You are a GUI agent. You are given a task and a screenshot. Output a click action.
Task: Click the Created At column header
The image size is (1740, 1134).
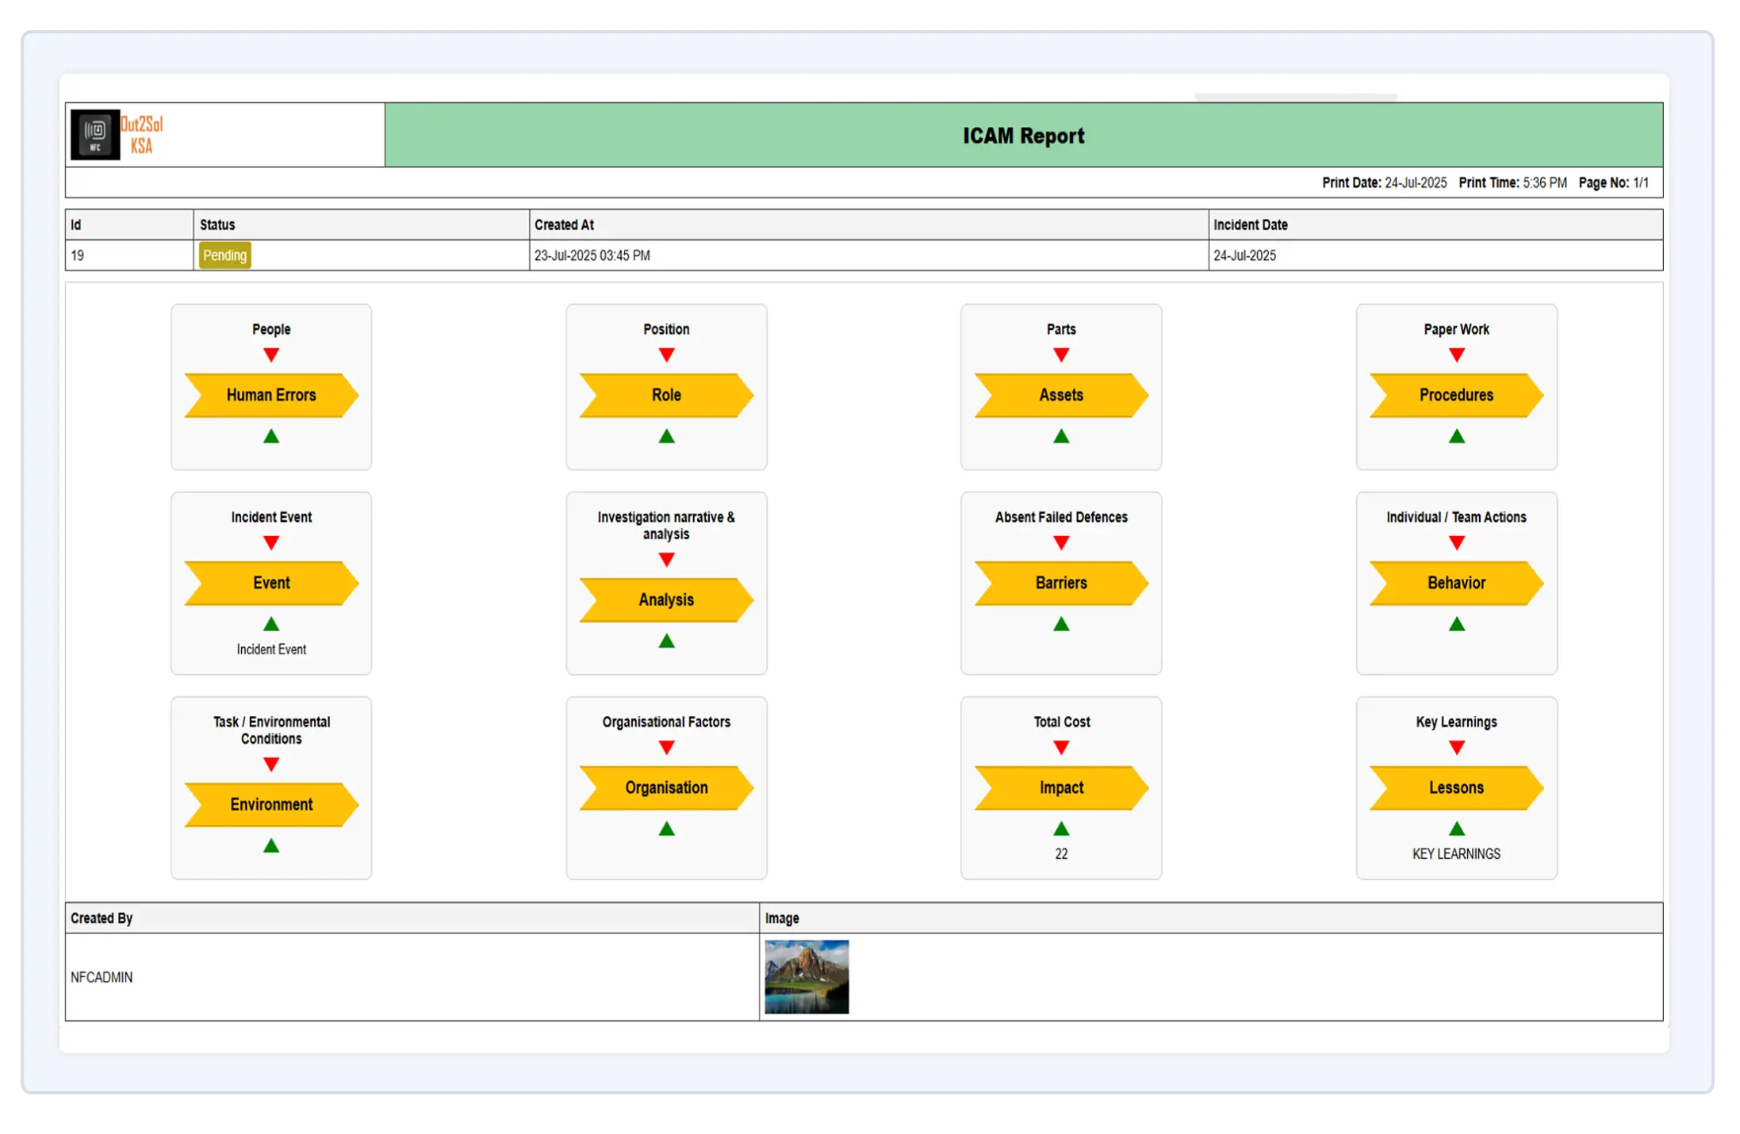[x=564, y=224]
